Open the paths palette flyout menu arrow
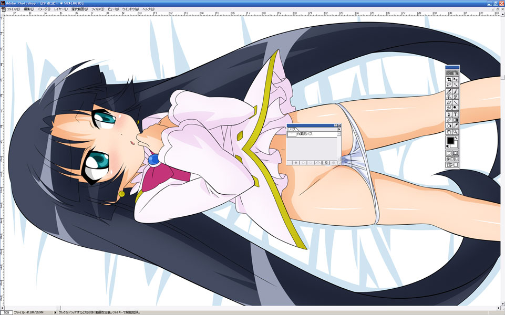The image size is (505, 315). pos(339,129)
